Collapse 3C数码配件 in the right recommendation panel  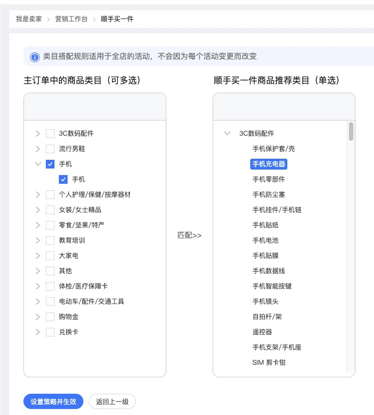[227, 134]
